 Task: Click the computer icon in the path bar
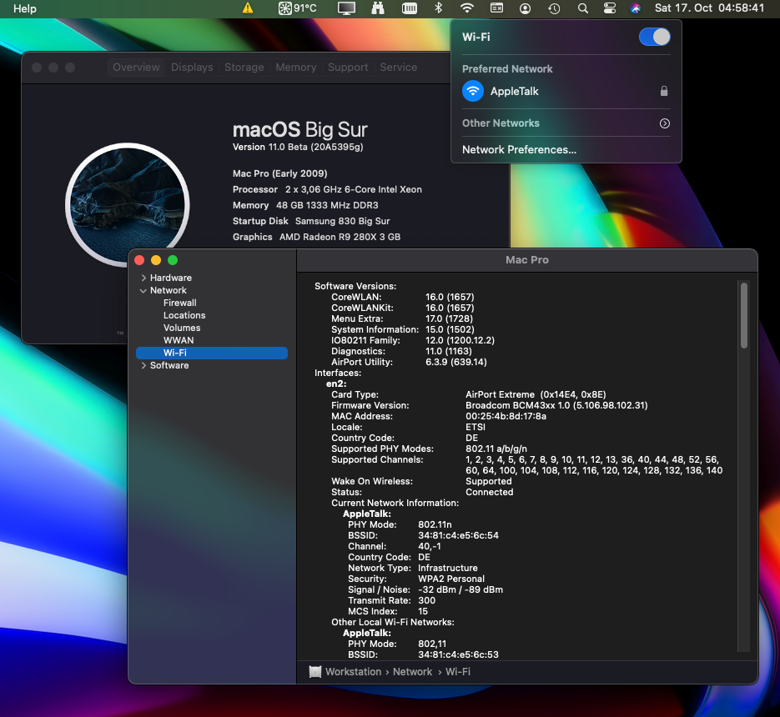click(315, 672)
